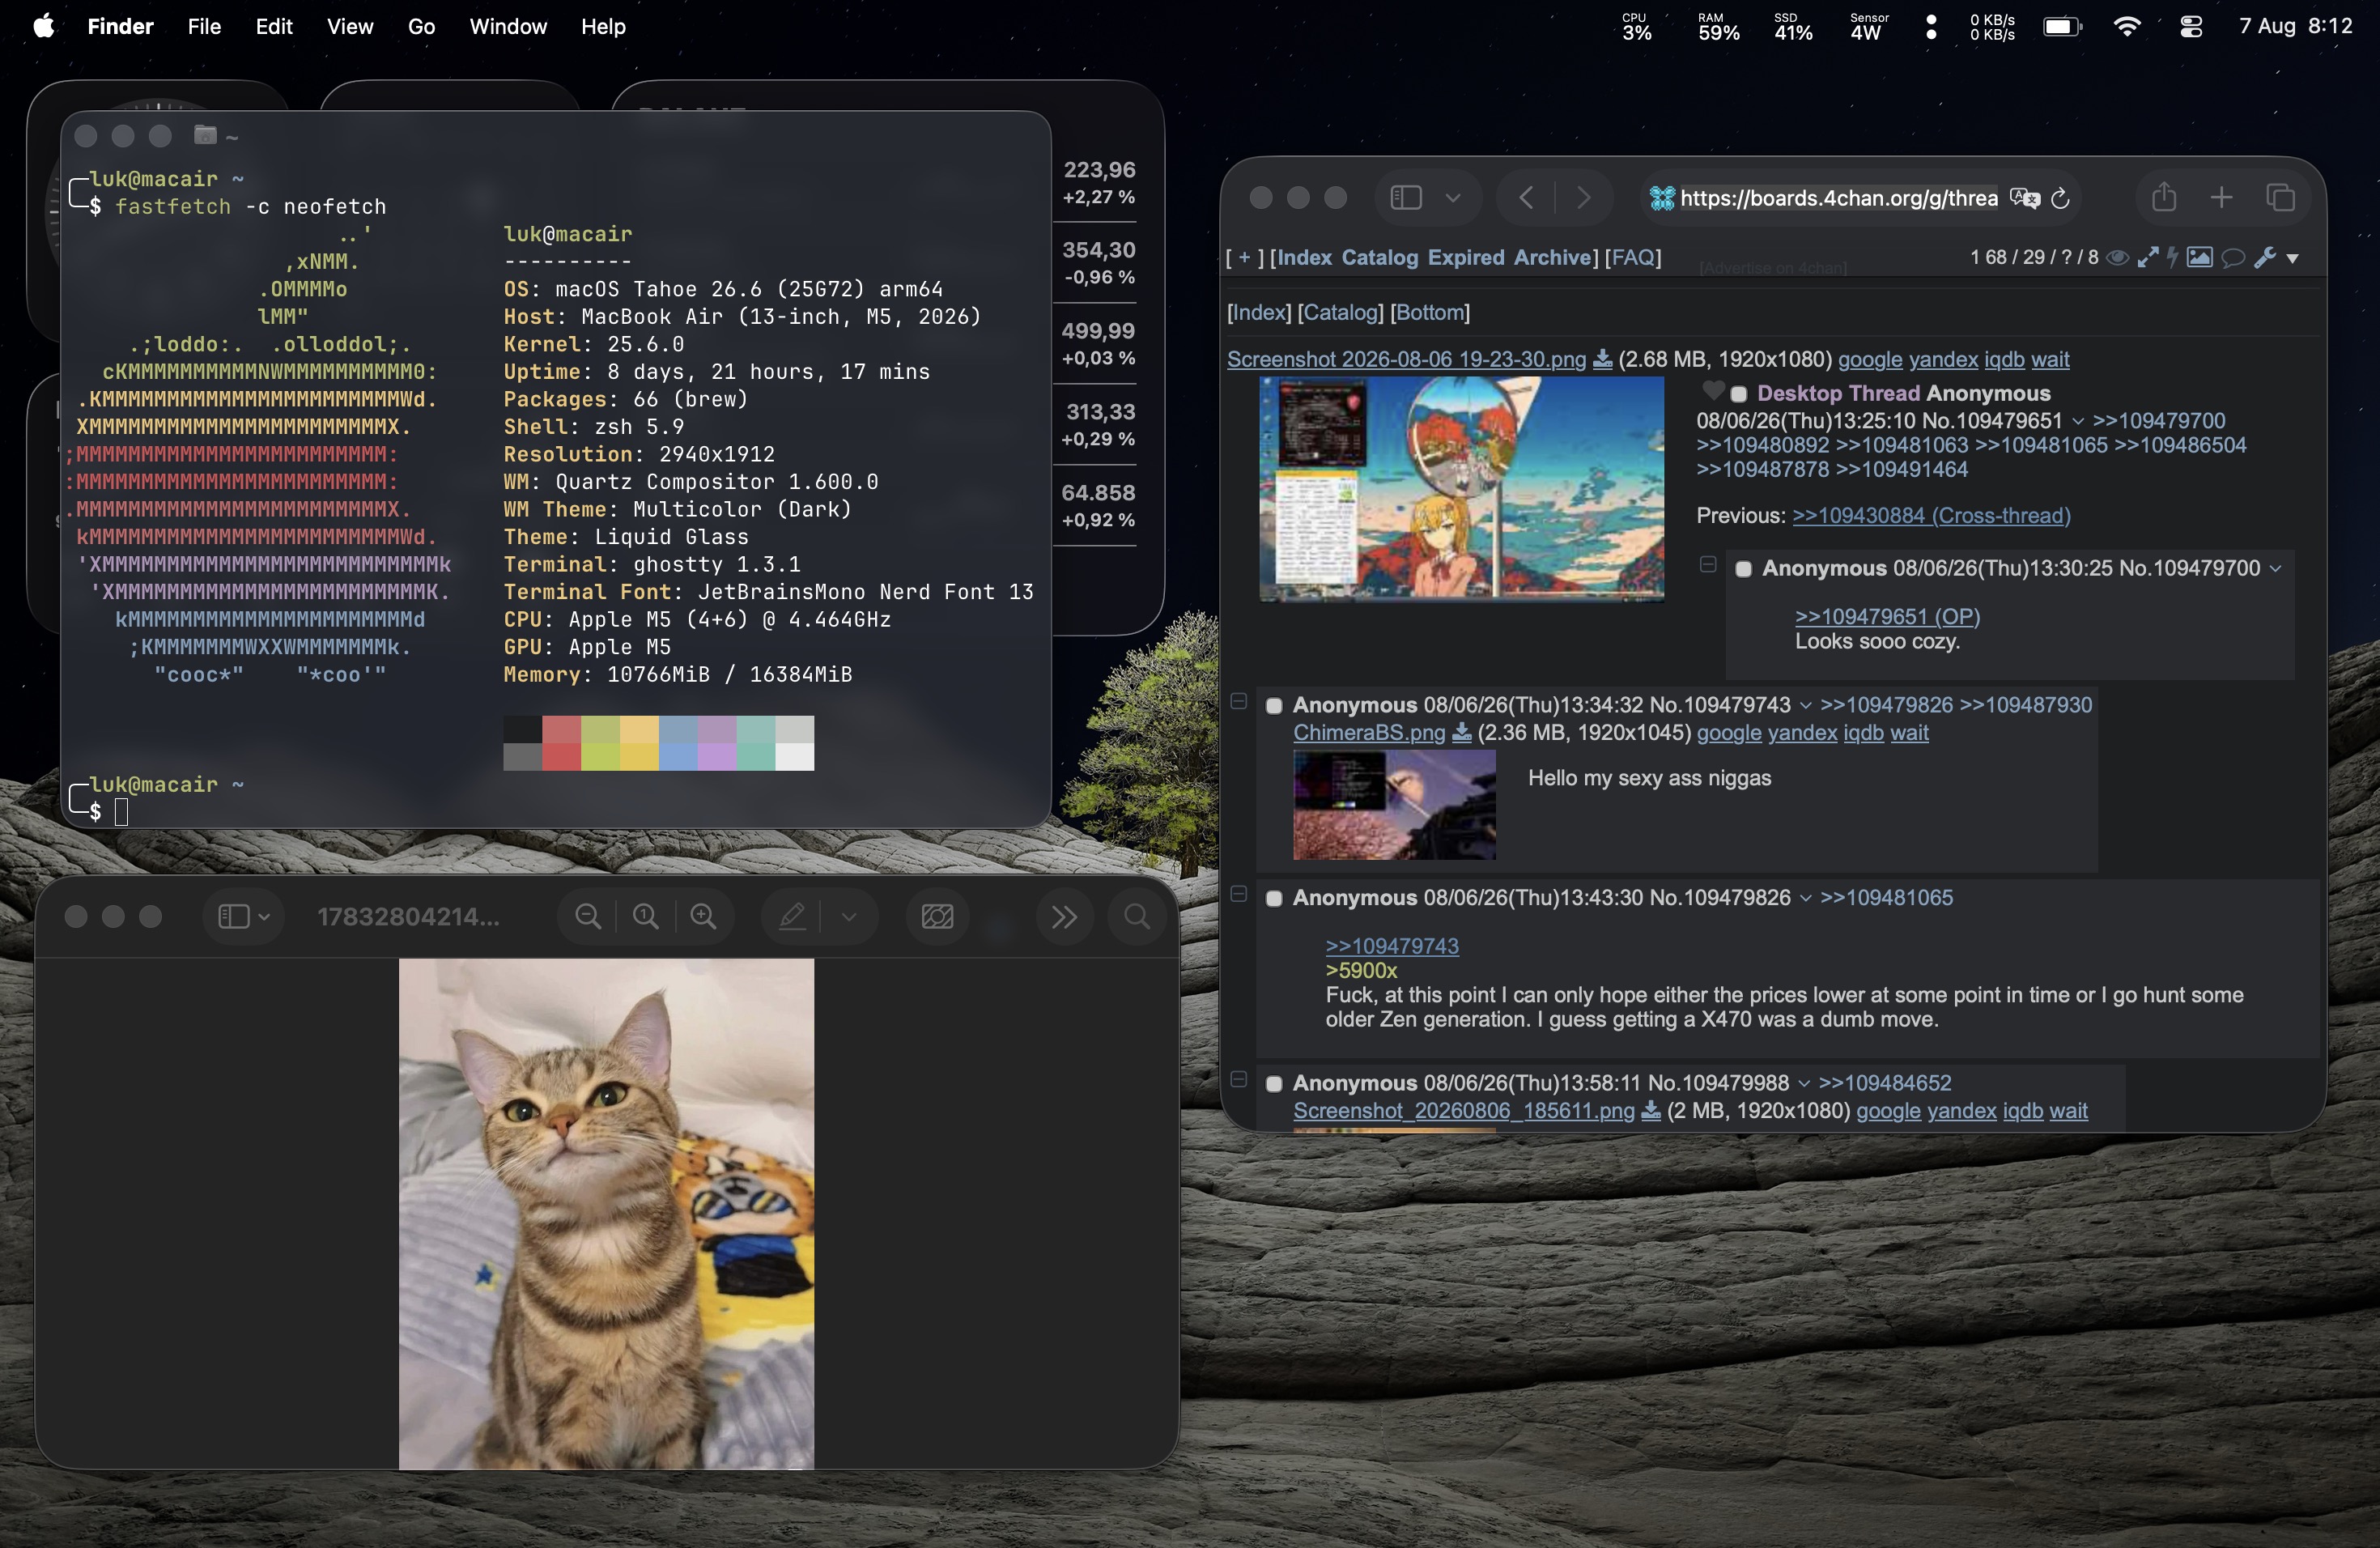The image size is (2380, 1548).
Task: Click the expand arrows icon in 4chan header
Action: pos(2147,258)
